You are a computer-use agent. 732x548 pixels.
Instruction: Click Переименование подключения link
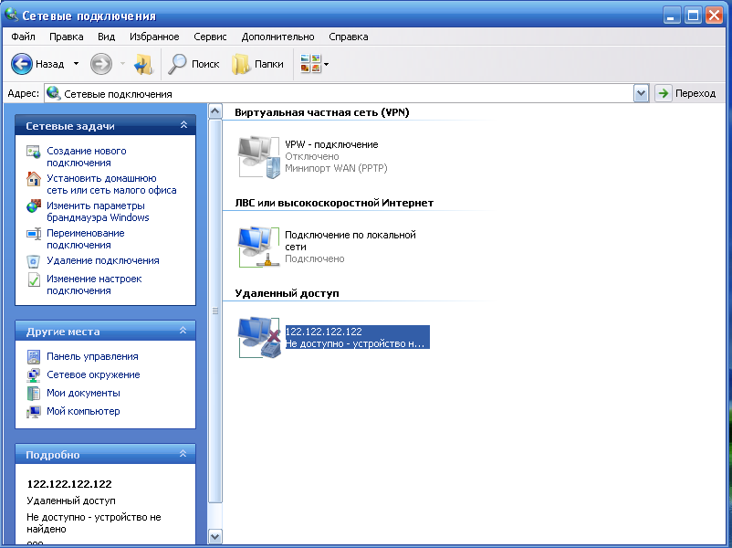[x=86, y=238]
